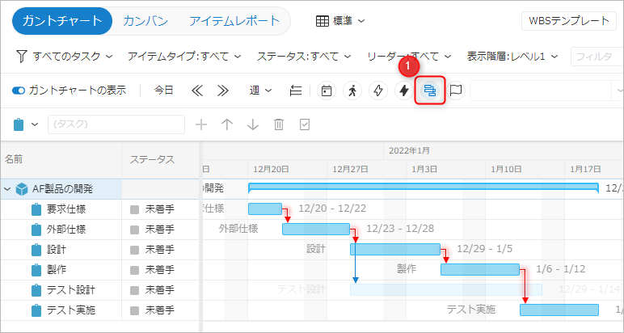The width and height of the screenshot is (624, 333).
Task: Click the highlighted task dependency link icon
Action: (430, 91)
